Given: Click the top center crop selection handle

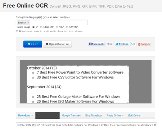Looking at the screenshot, I should 78,66.
